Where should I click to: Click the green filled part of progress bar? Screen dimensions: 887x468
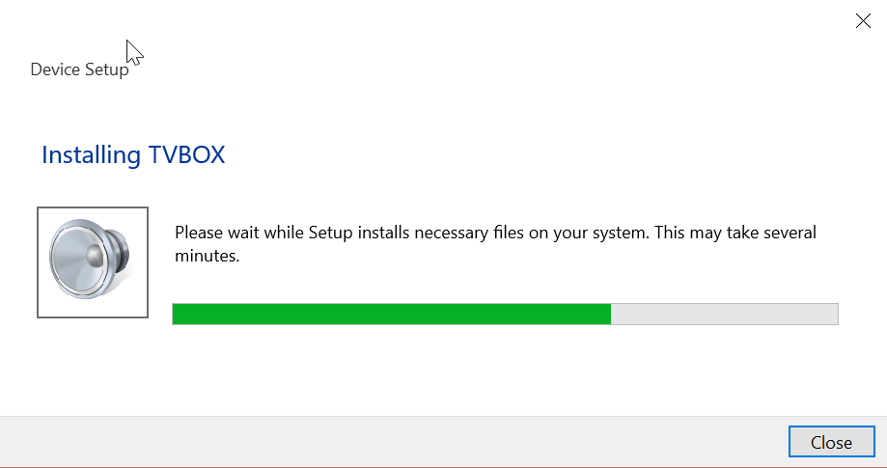(392, 315)
